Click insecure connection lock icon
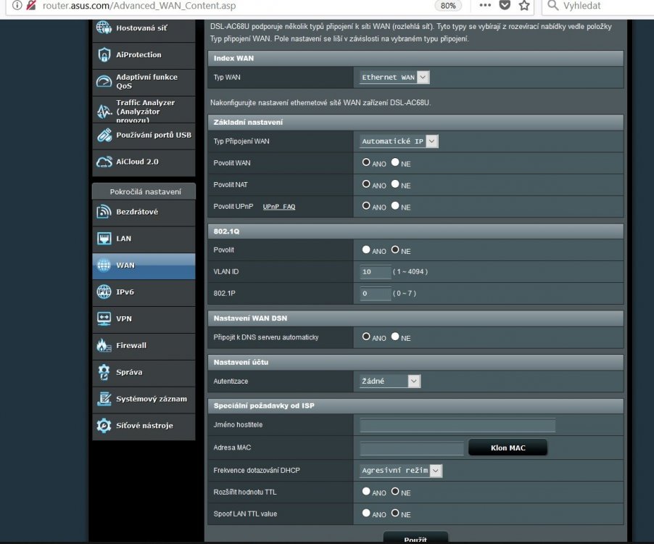654x544 pixels. pos(31,5)
